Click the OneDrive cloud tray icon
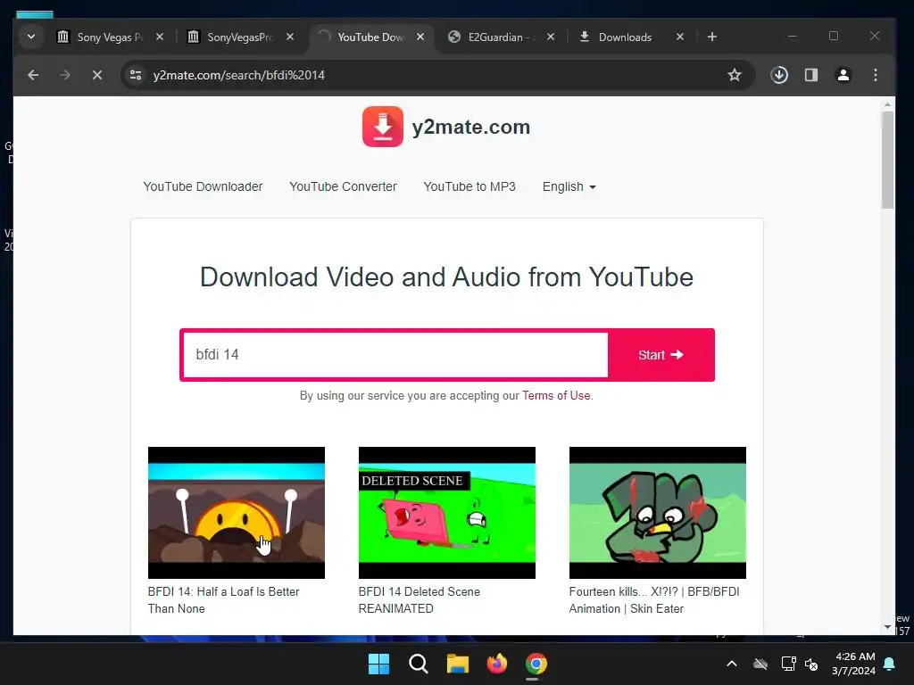914x685 pixels. [x=760, y=664]
